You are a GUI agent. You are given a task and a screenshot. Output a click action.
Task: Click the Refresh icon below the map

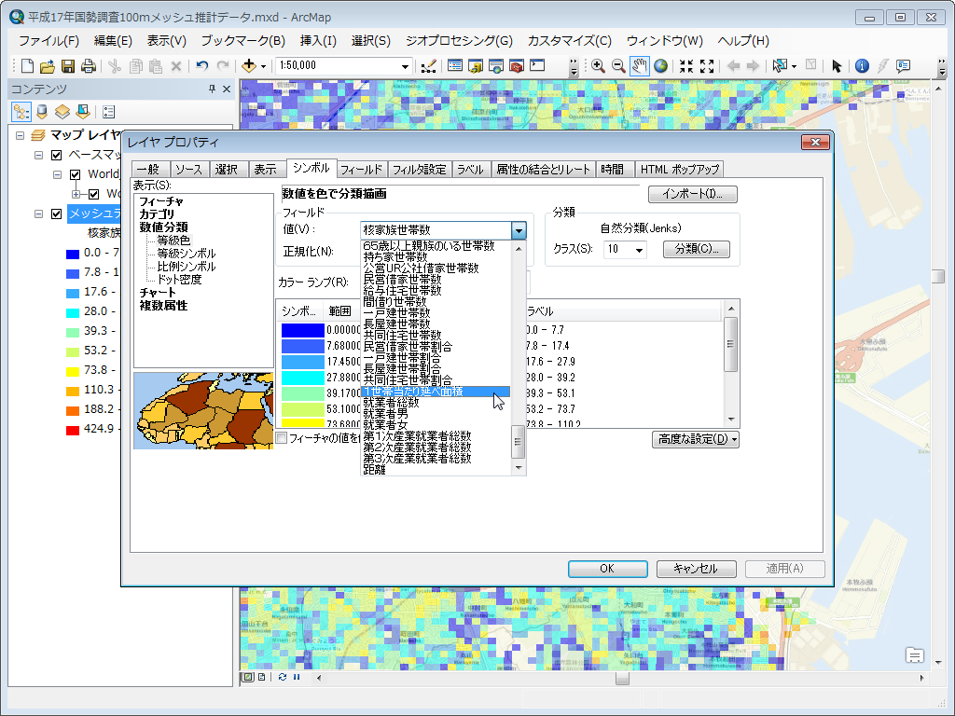coord(283,677)
